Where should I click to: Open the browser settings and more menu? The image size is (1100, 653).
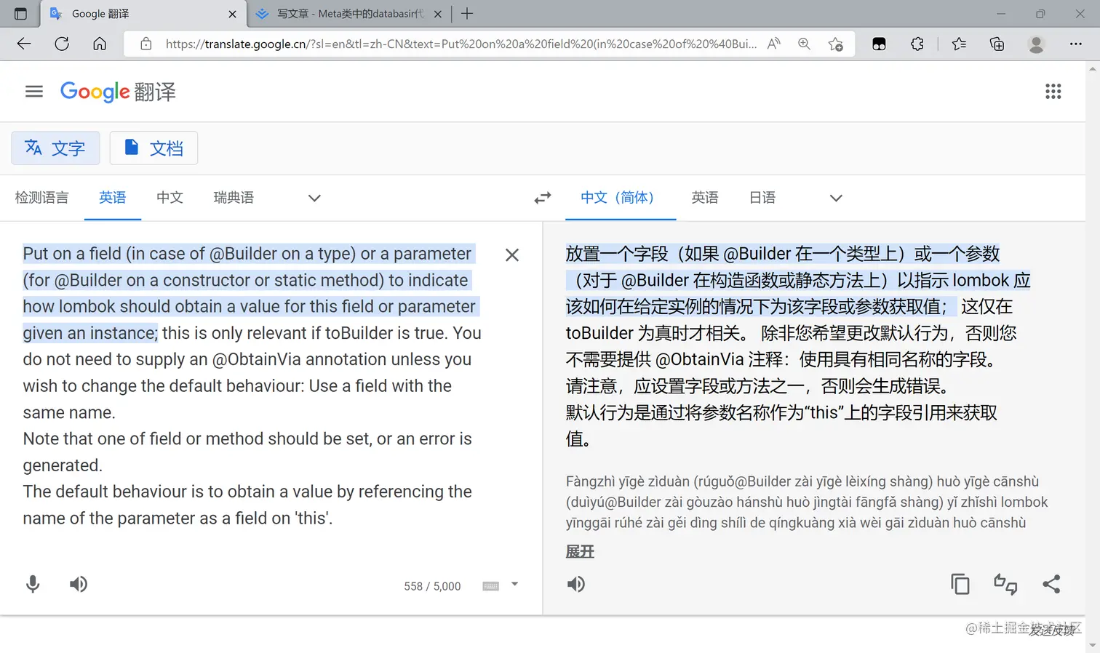point(1076,44)
